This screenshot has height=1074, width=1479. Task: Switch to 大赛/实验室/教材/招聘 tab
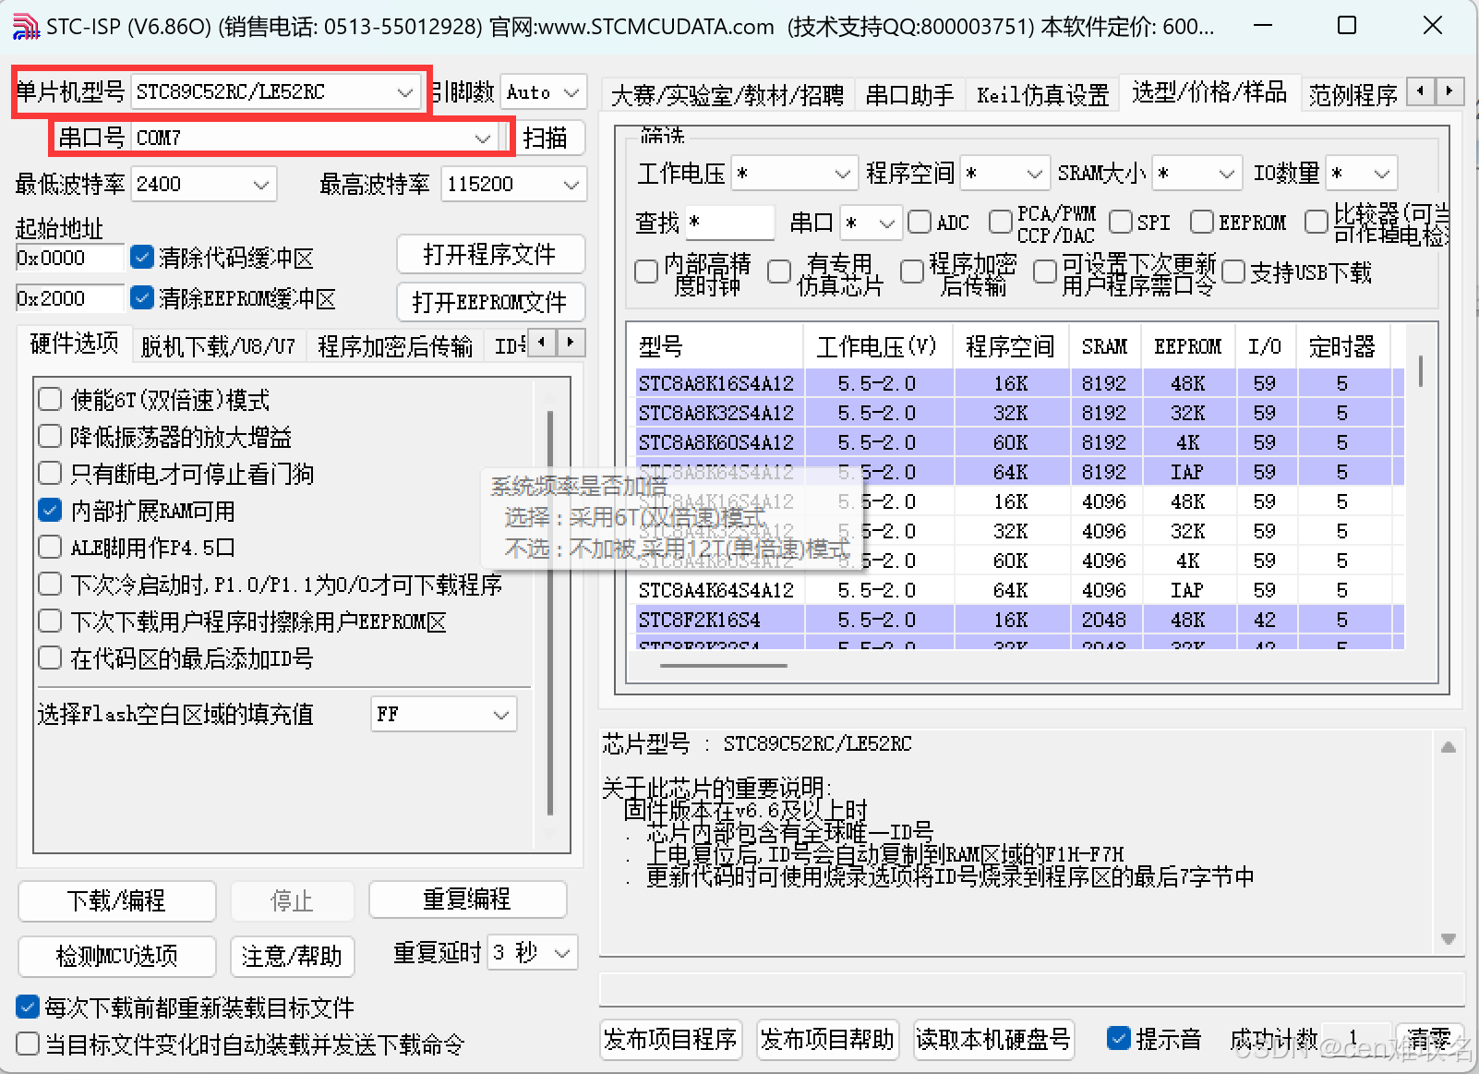click(x=727, y=95)
